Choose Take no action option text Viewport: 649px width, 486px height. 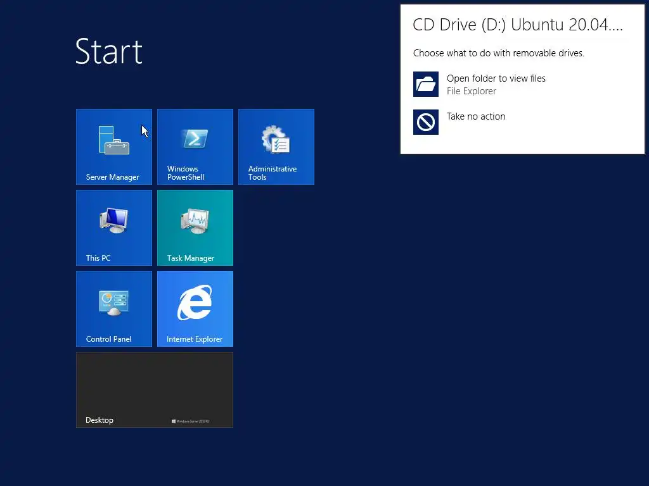(x=476, y=116)
